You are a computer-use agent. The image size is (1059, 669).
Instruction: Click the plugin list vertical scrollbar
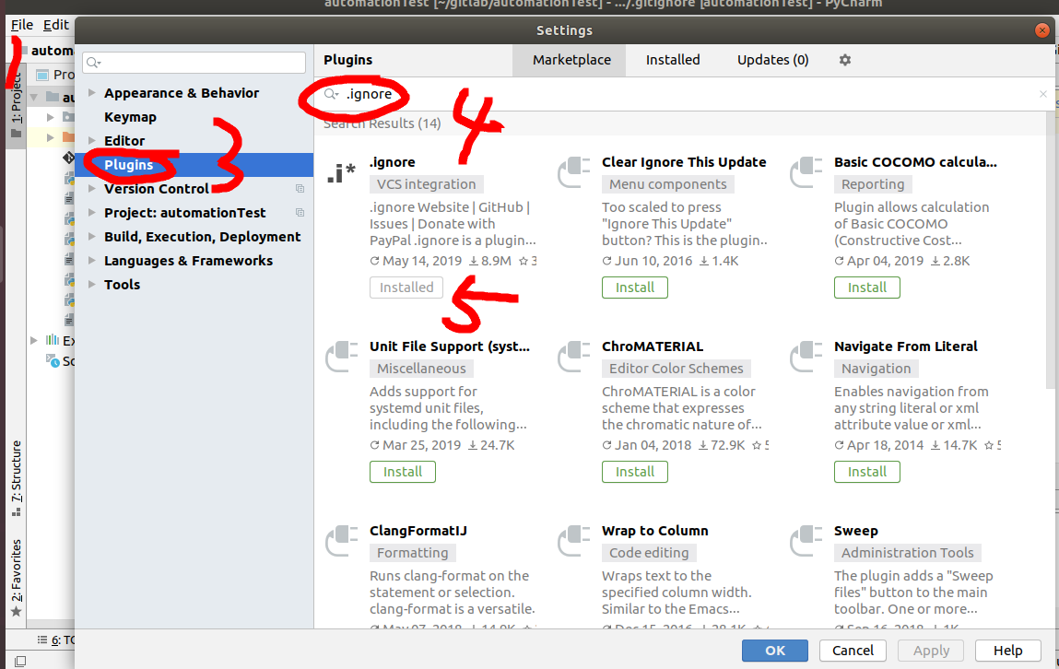point(1050,250)
